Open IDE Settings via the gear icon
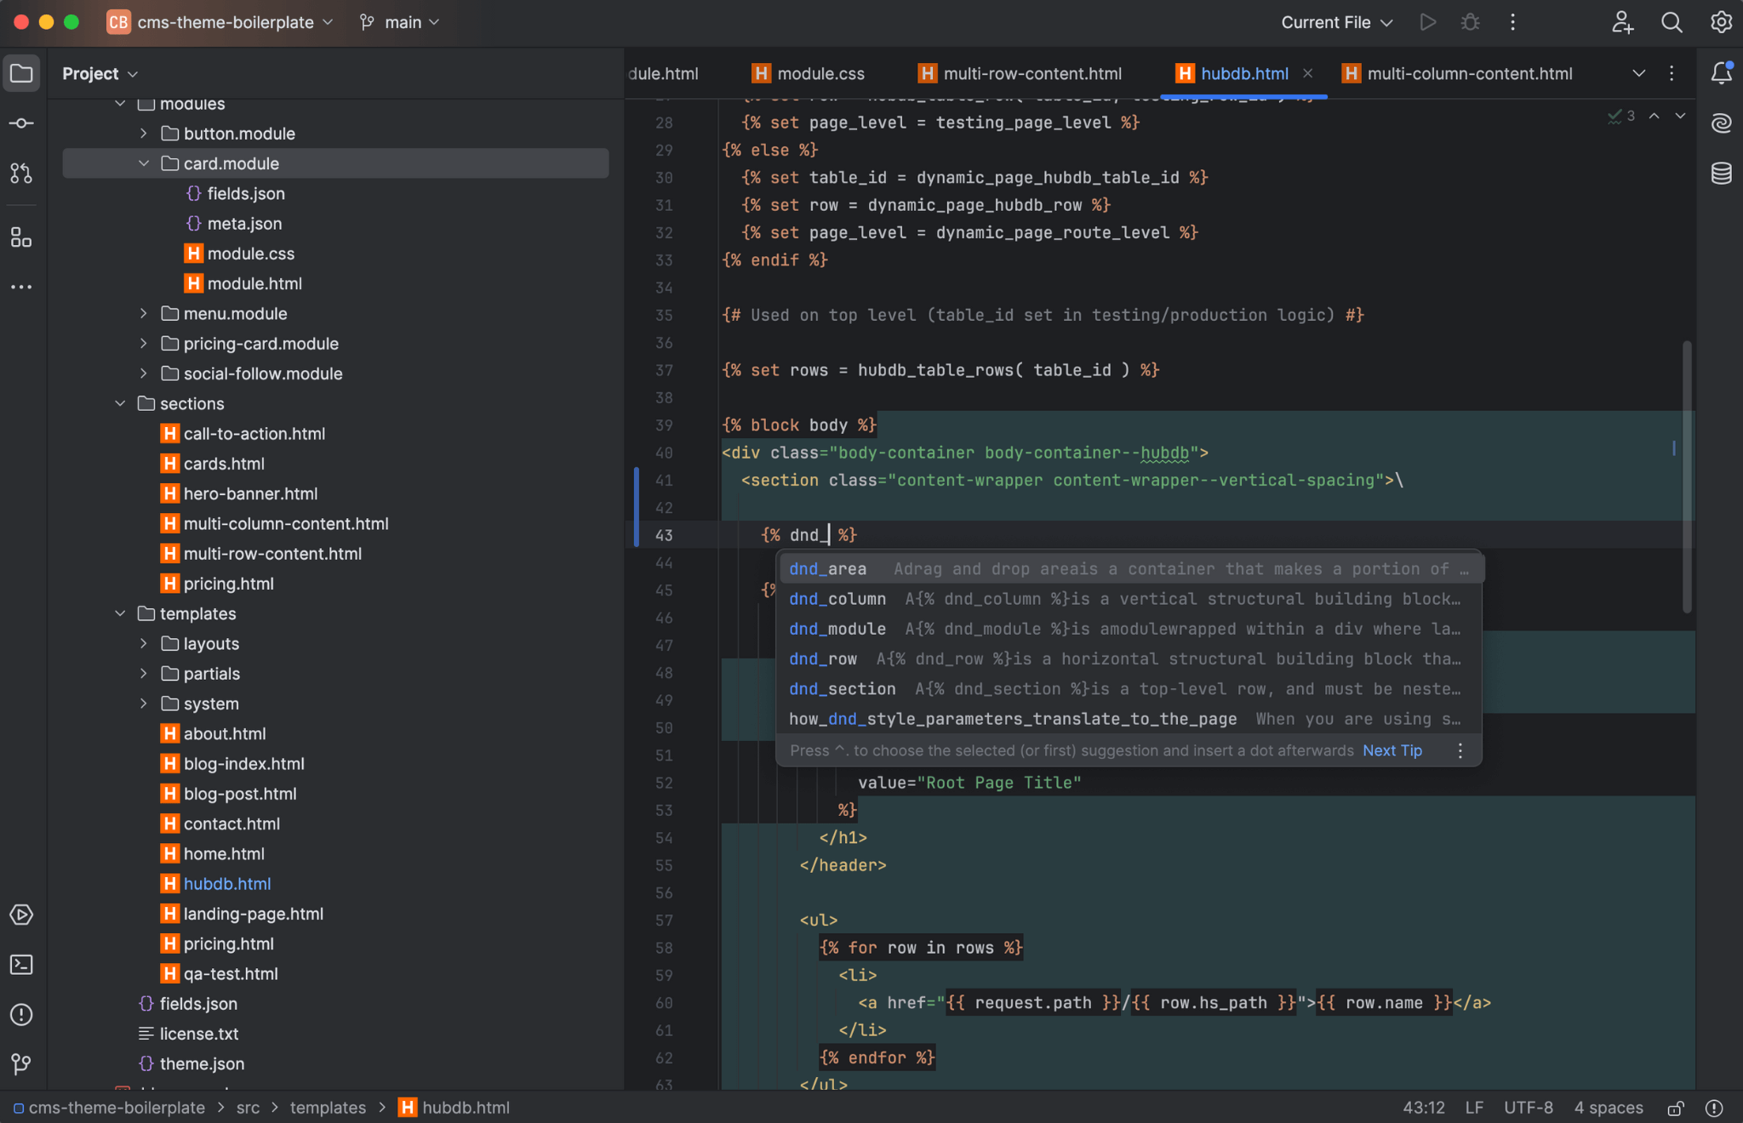The width and height of the screenshot is (1743, 1123). click(x=1722, y=22)
